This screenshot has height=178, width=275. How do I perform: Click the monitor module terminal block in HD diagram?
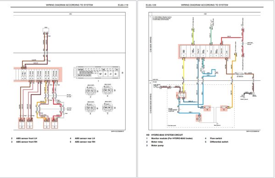coord(204,51)
